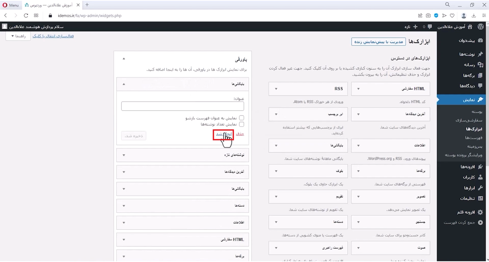Expand available HTML سفارشی widget
489x262 pixels.
tap(358, 89)
